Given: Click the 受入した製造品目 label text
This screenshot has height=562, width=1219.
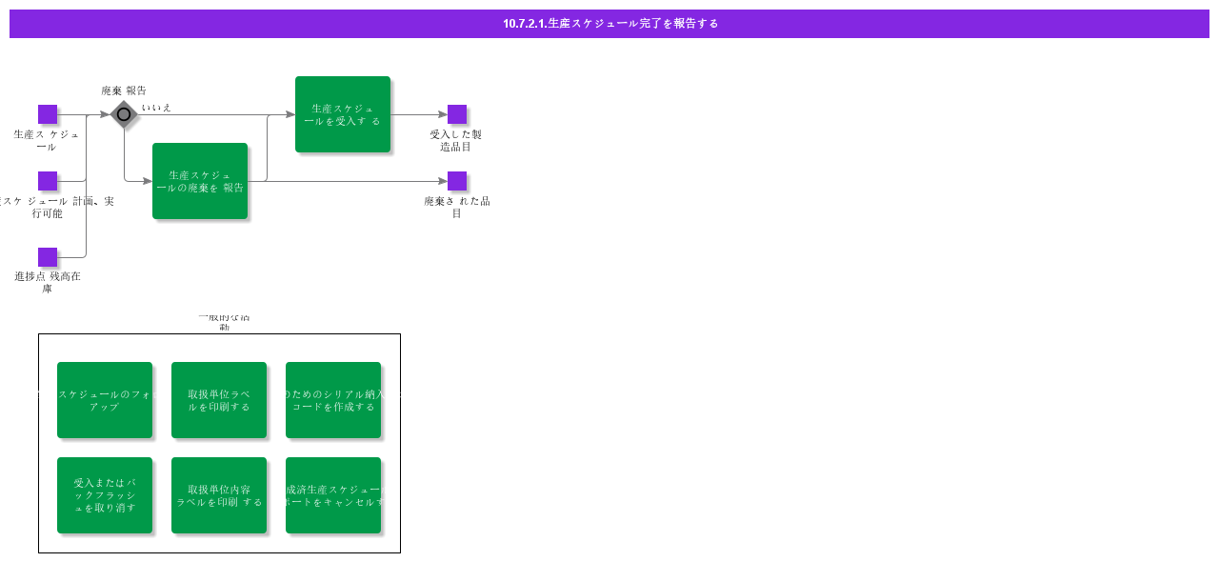Looking at the screenshot, I should coord(456,140).
